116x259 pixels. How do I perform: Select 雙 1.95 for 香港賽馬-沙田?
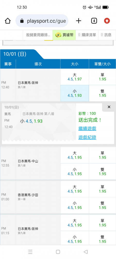(x=103, y=205)
